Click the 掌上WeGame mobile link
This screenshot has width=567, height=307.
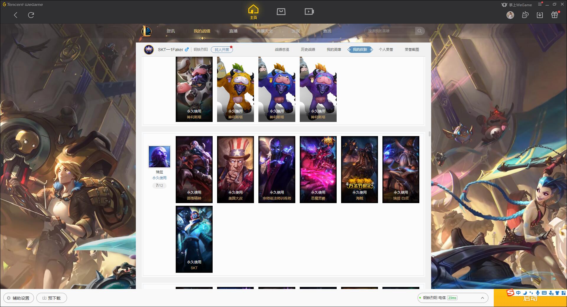(517, 5)
